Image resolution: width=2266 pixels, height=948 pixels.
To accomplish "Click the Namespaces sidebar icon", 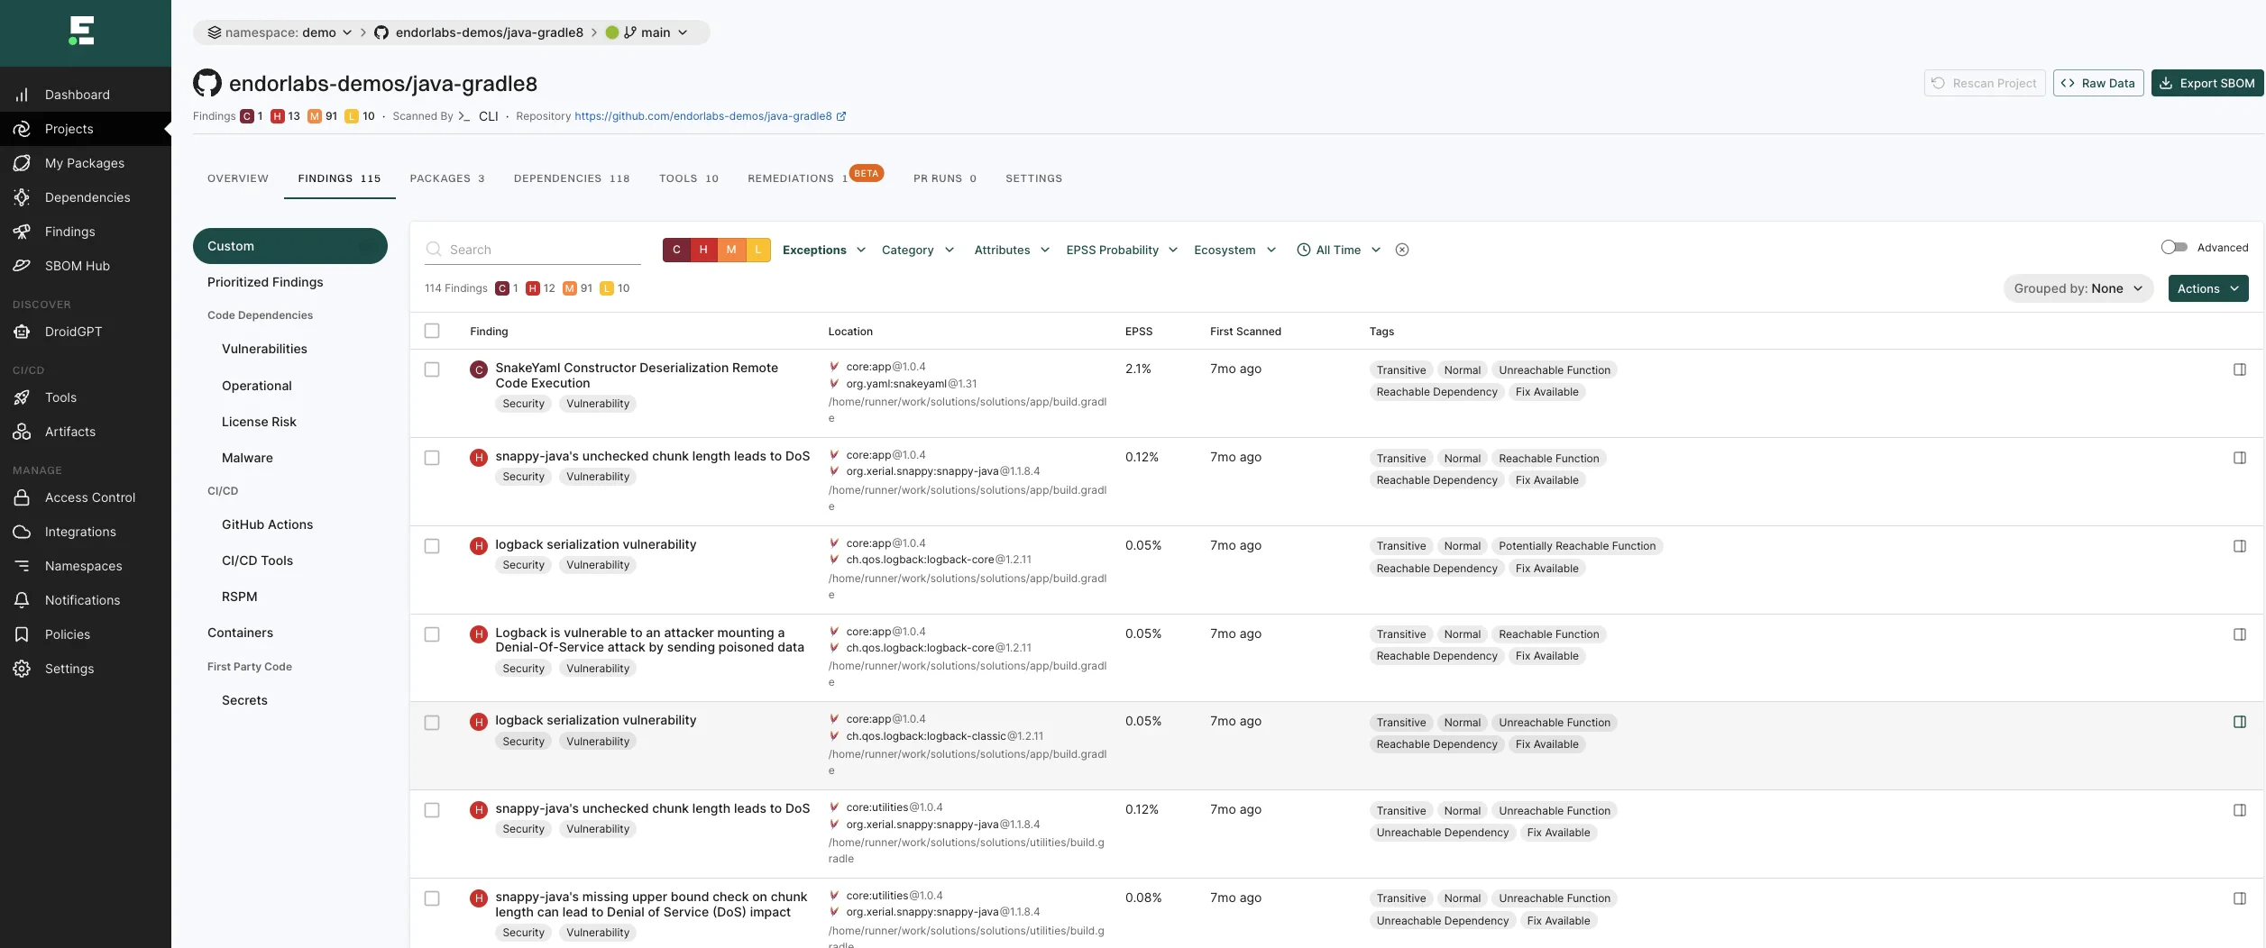I will click(22, 566).
